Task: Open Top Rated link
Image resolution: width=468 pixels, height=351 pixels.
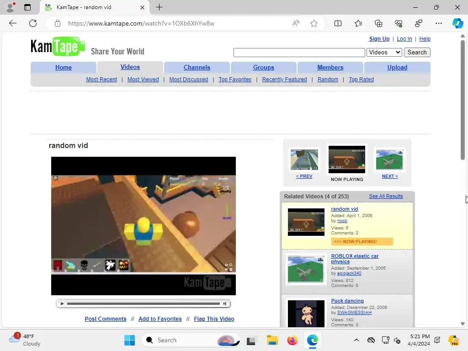Action: pos(361,80)
